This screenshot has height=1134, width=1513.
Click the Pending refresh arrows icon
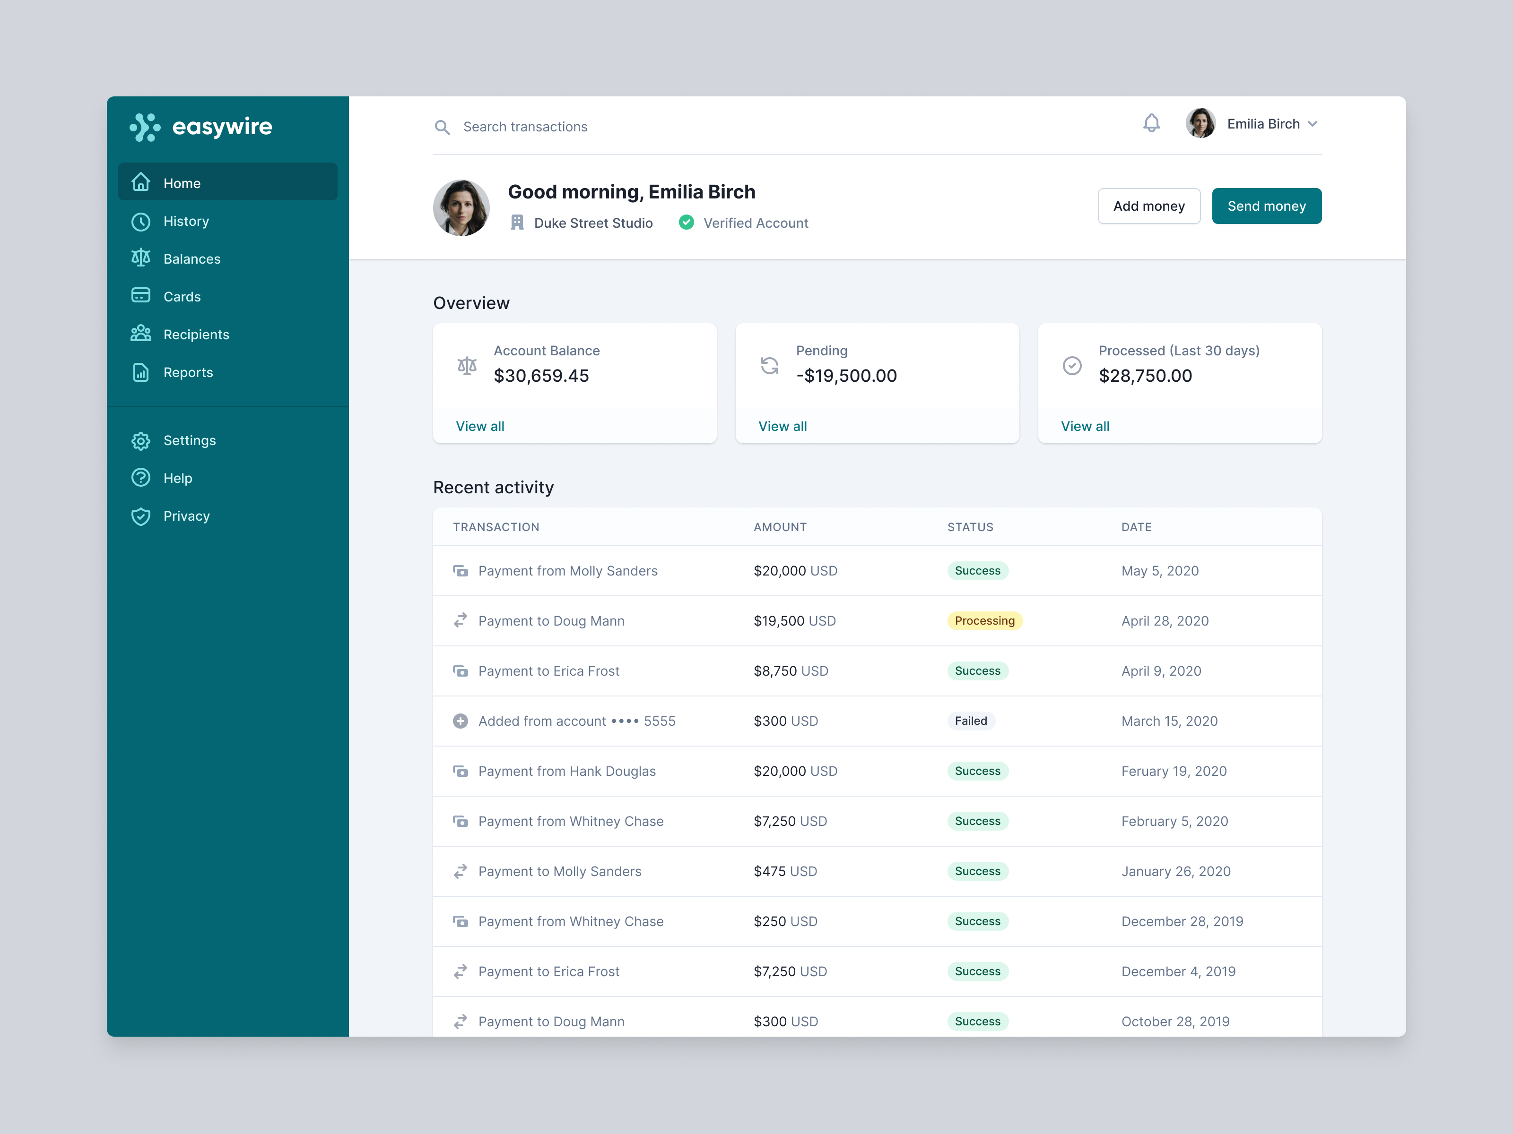pos(769,366)
